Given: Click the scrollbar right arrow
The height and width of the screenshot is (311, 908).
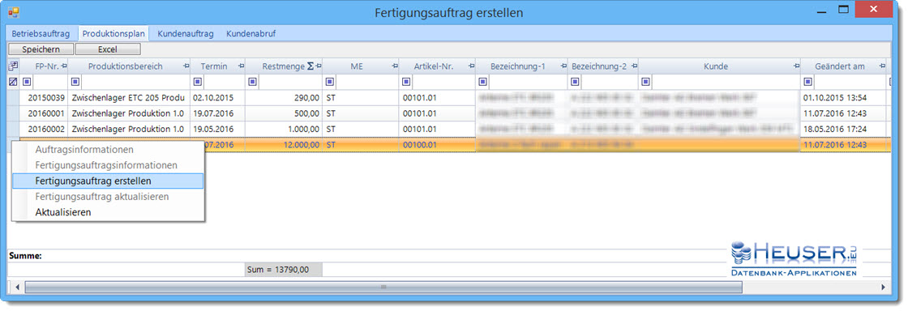Looking at the screenshot, I should click(883, 287).
